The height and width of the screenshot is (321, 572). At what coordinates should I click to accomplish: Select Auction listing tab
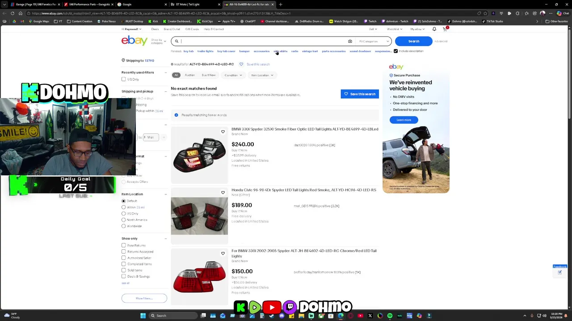coord(190,75)
